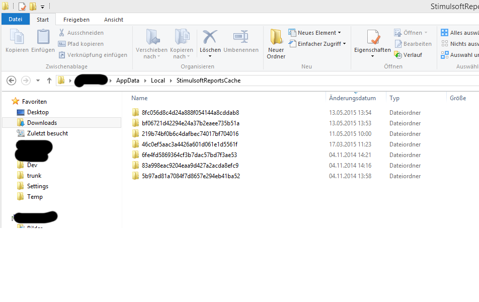Select folder 46c0ef5aac3a4426a601d061e1d5561f
This screenshot has height=302, width=479.
click(189, 144)
